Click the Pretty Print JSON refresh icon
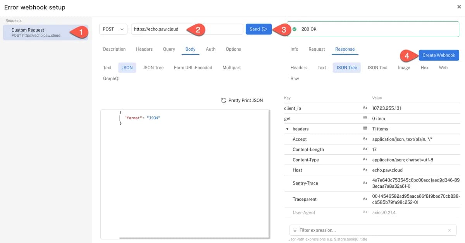This screenshot has width=465, height=243. (224, 100)
